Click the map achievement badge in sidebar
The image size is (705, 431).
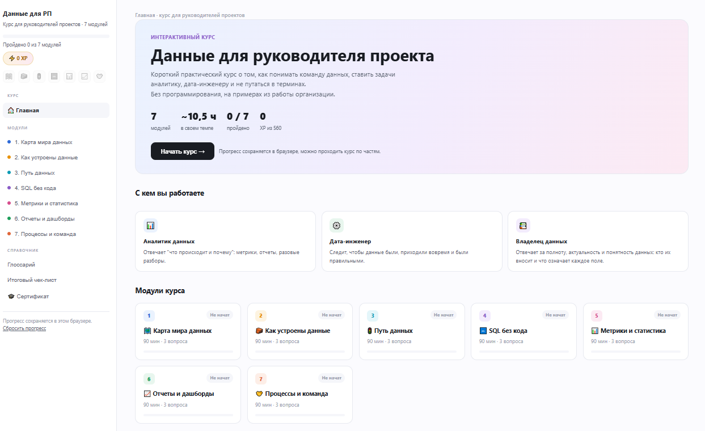pos(9,76)
